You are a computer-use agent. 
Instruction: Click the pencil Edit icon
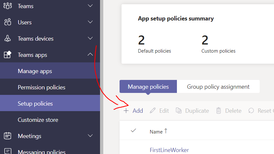coord(152,110)
